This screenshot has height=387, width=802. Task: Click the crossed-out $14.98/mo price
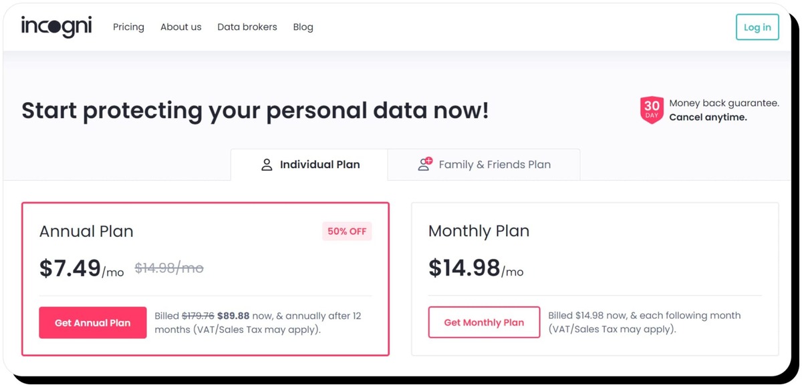pos(169,268)
